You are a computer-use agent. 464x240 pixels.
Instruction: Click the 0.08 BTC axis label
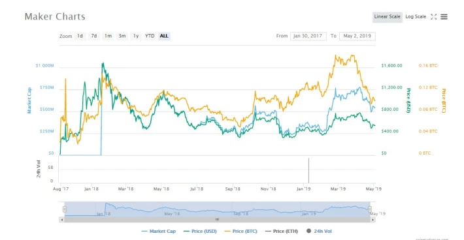pyautogui.click(x=428, y=109)
